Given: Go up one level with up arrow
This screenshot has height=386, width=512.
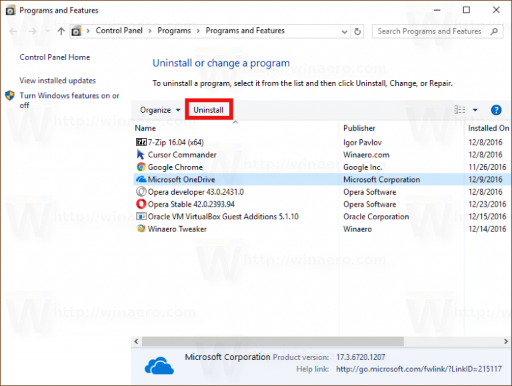Looking at the screenshot, I should (x=61, y=31).
